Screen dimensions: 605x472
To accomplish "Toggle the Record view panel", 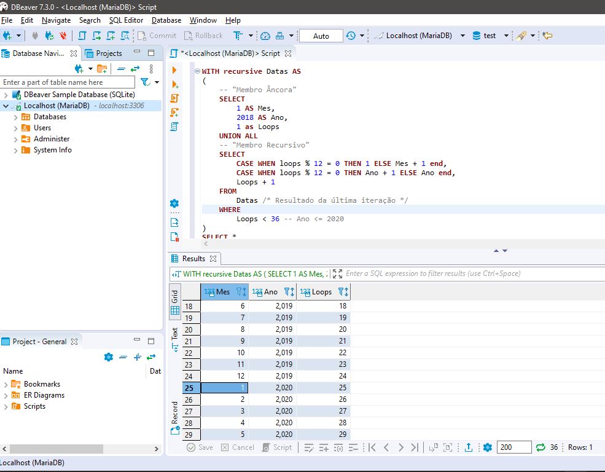I will pyautogui.click(x=175, y=417).
